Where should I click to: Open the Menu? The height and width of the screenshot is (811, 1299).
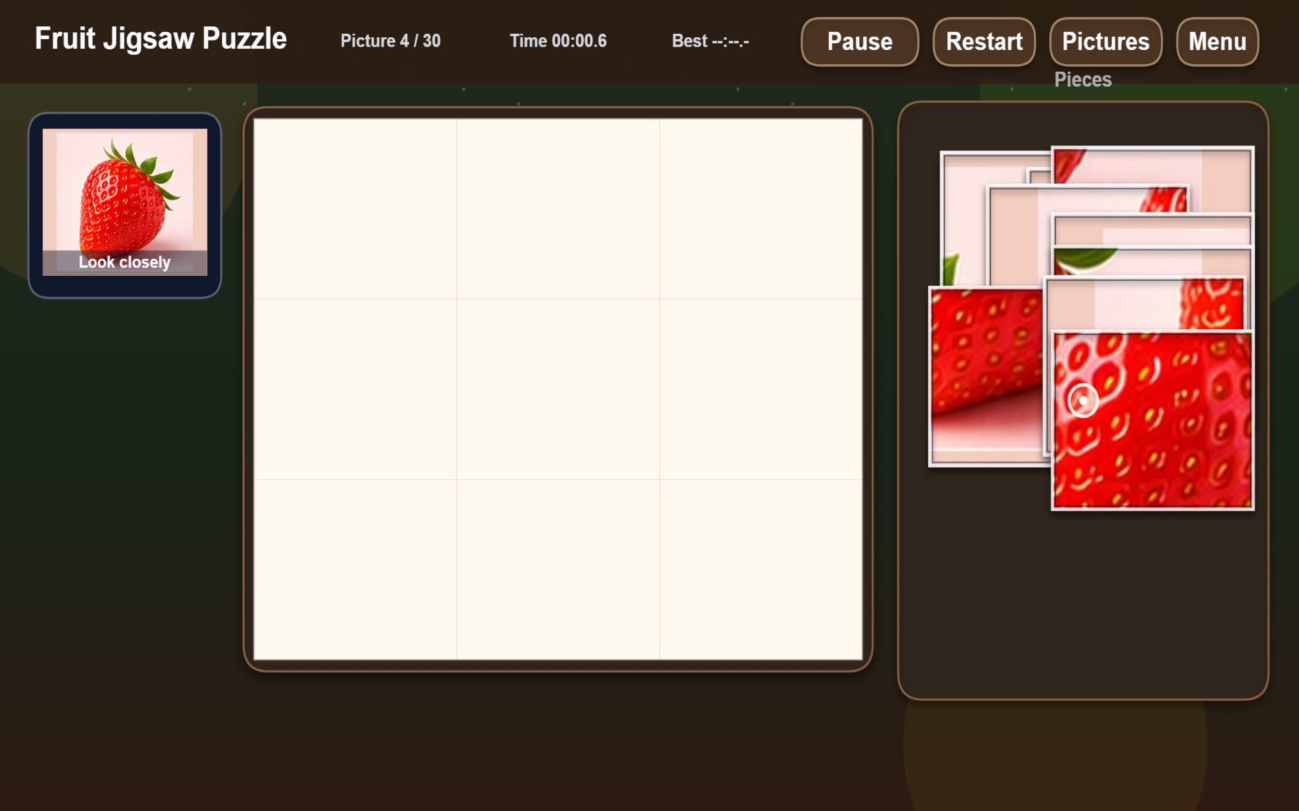(x=1217, y=41)
